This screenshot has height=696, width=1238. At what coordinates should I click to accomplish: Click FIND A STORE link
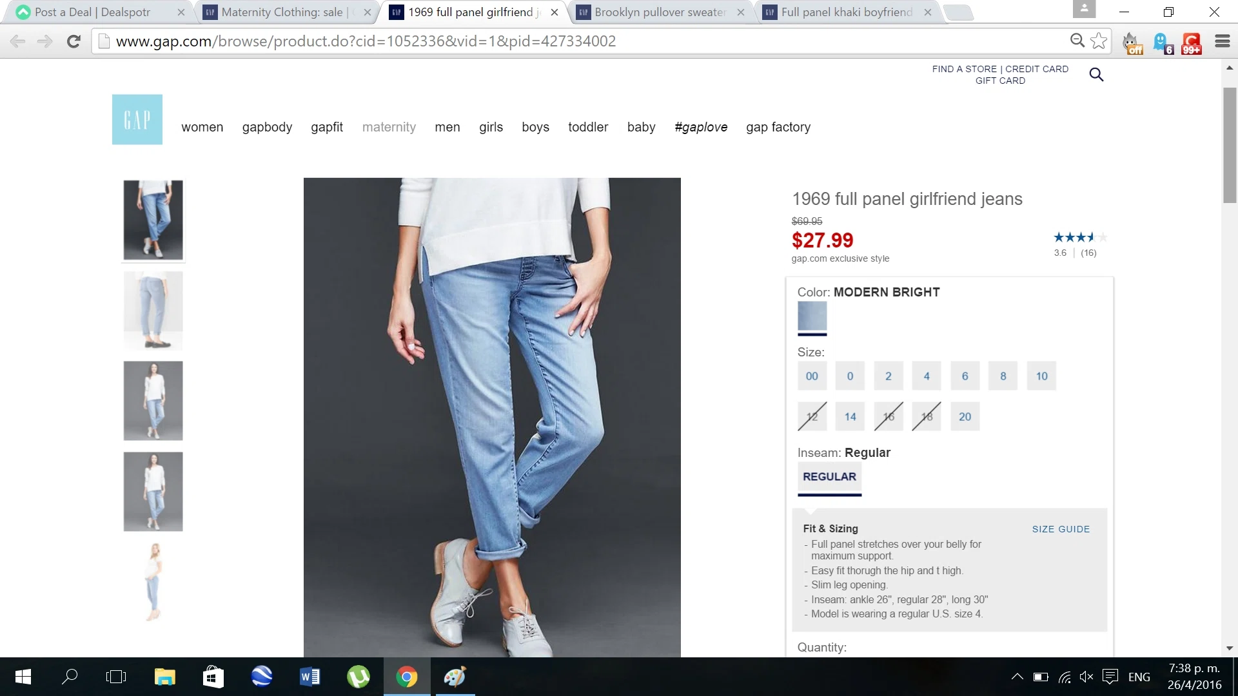tap(964, 69)
